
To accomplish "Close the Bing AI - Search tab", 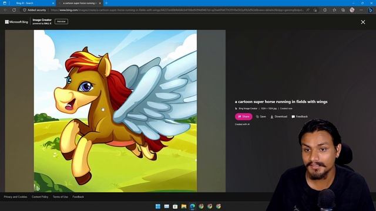I will click(x=53, y=3).
